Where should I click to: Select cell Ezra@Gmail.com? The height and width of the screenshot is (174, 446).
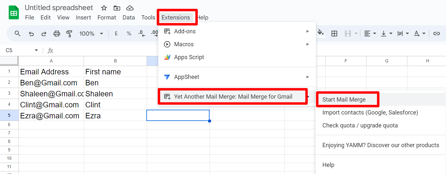[51, 115]
